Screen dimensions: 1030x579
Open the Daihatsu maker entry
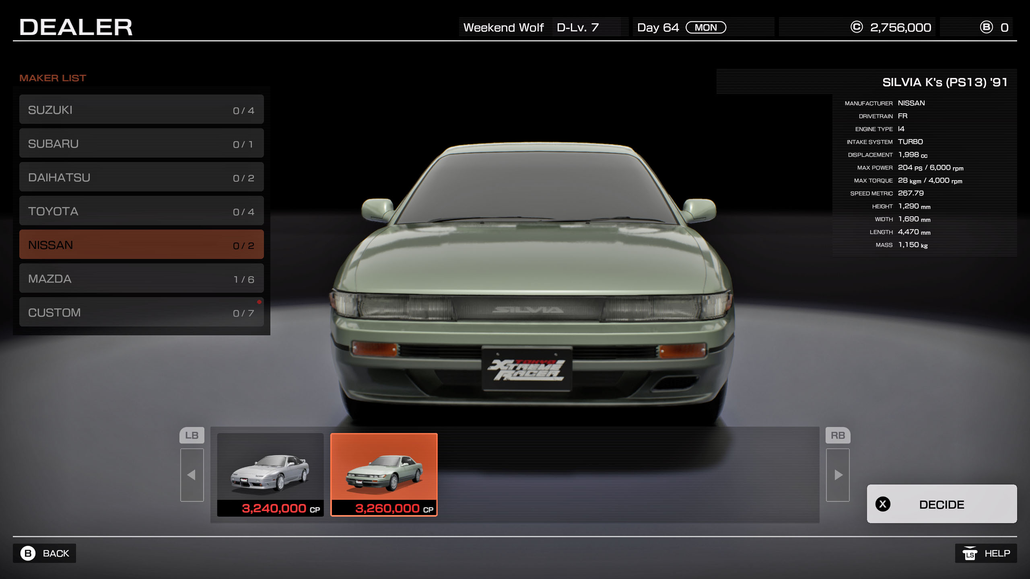141,177
